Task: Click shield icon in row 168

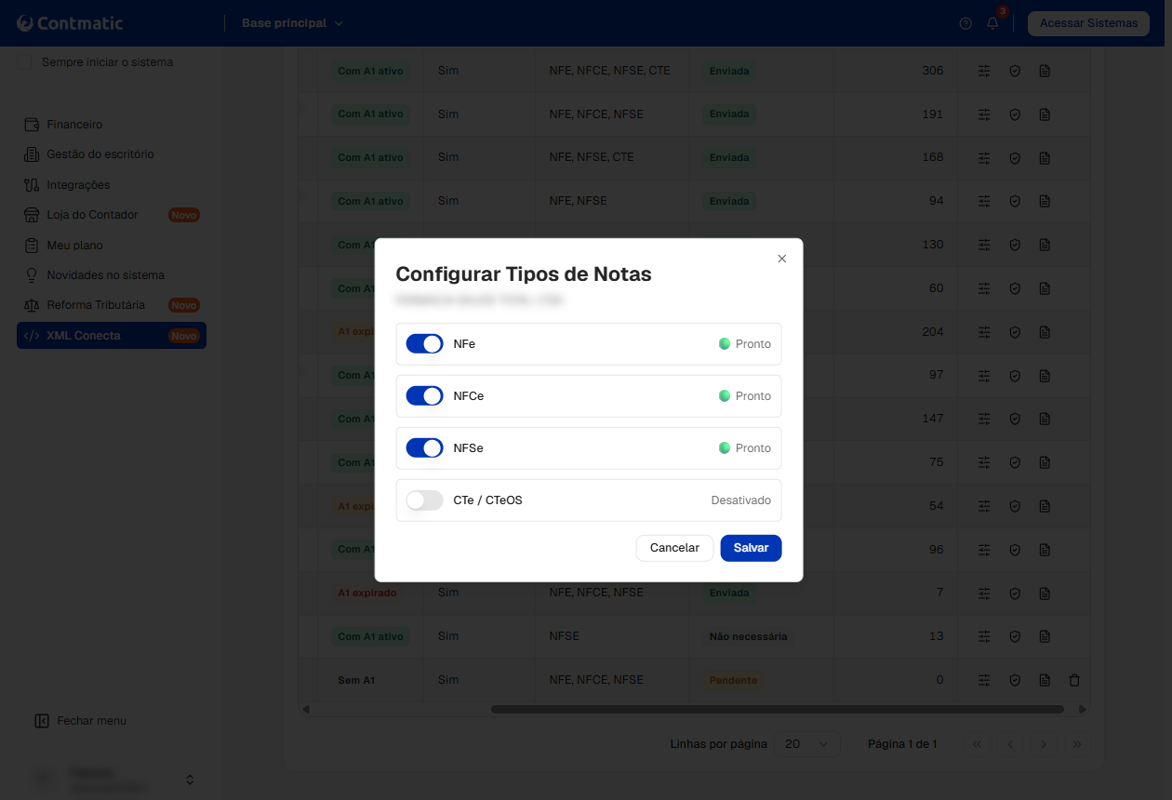Action: coord(1015,158)
